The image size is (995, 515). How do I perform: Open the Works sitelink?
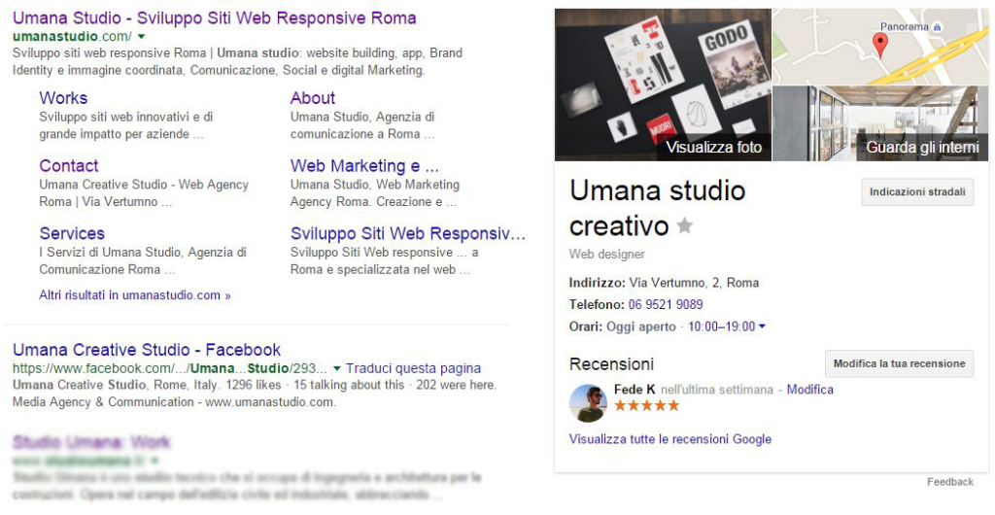tap(63, 98)
